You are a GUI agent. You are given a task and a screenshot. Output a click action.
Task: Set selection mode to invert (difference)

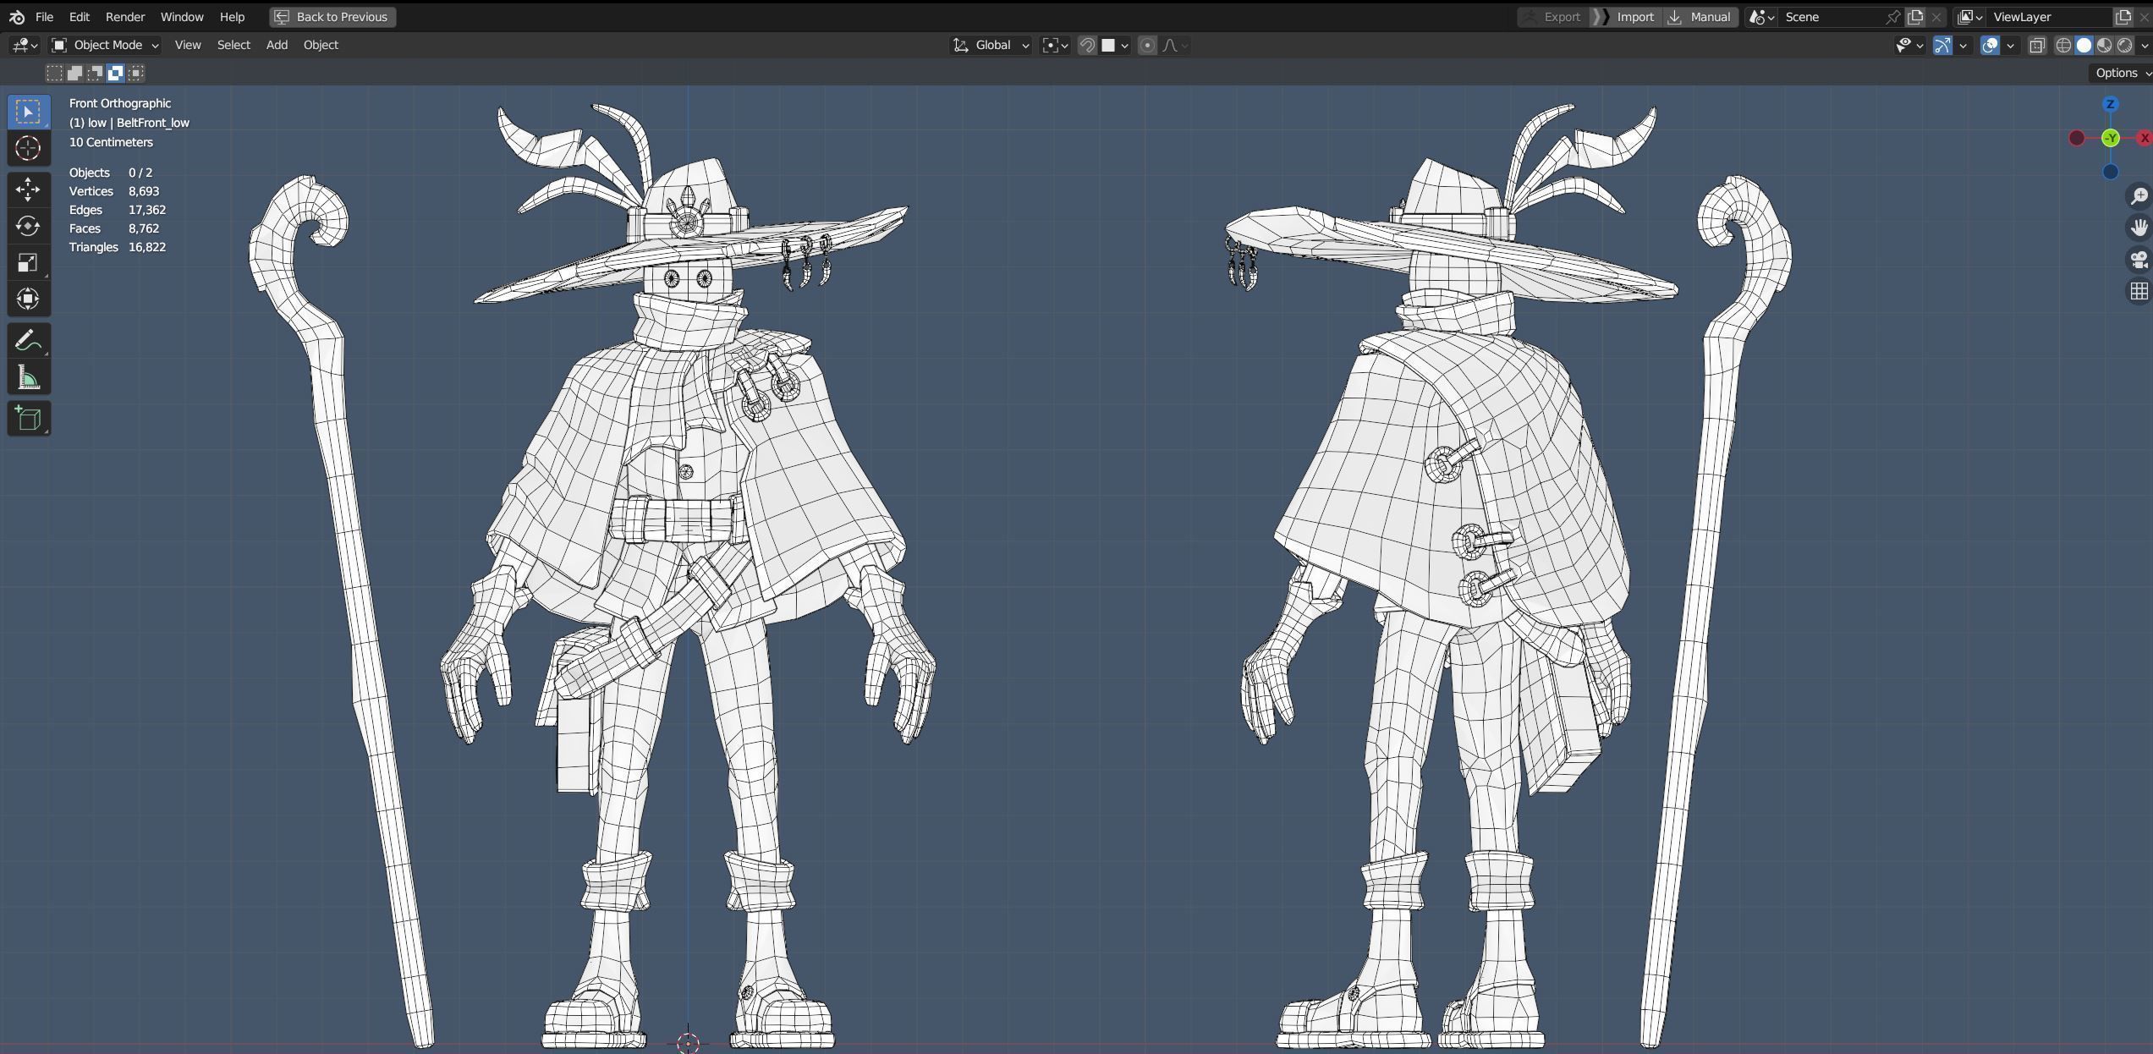coord(116,73)
